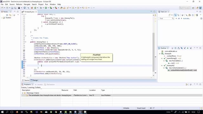Viewport: 203px width, 114px height.
Task: Toggle Hide Static Members in Outline toolbar
Action: pyautogui.click(x=185, y=48)
